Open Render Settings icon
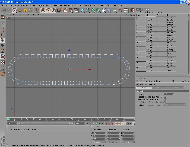This screenshot has width=190, height=147. click(76, 10)
